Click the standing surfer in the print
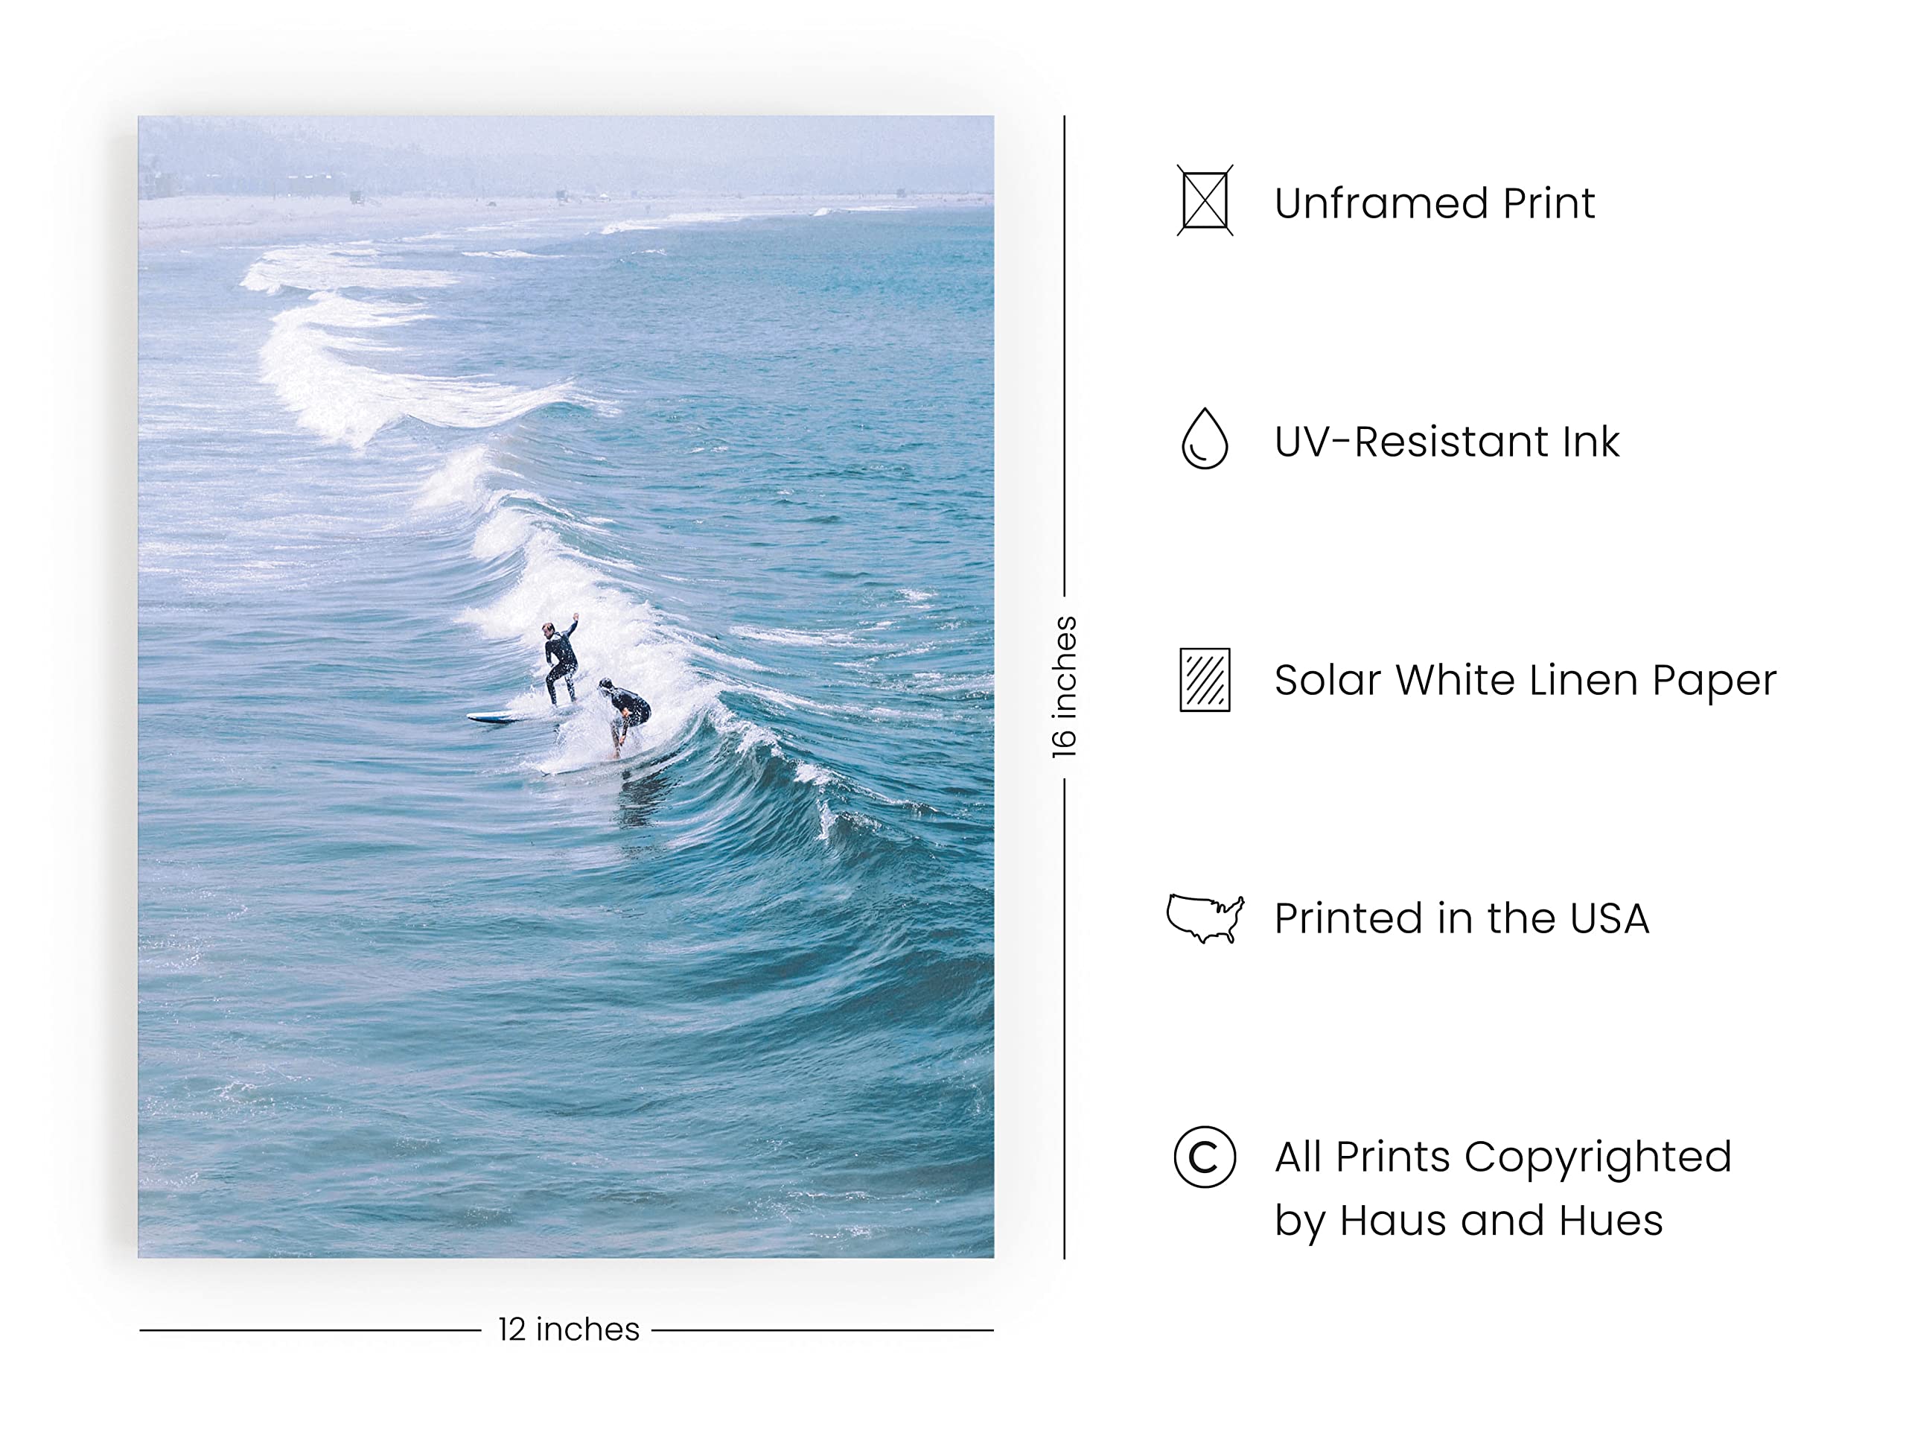The image size is (1906, 1430). (x=561, y=661)
